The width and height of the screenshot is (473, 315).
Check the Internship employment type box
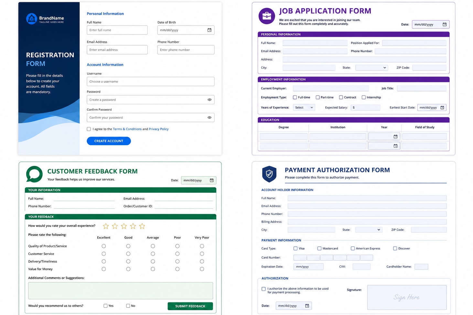(x=363, y=97)
